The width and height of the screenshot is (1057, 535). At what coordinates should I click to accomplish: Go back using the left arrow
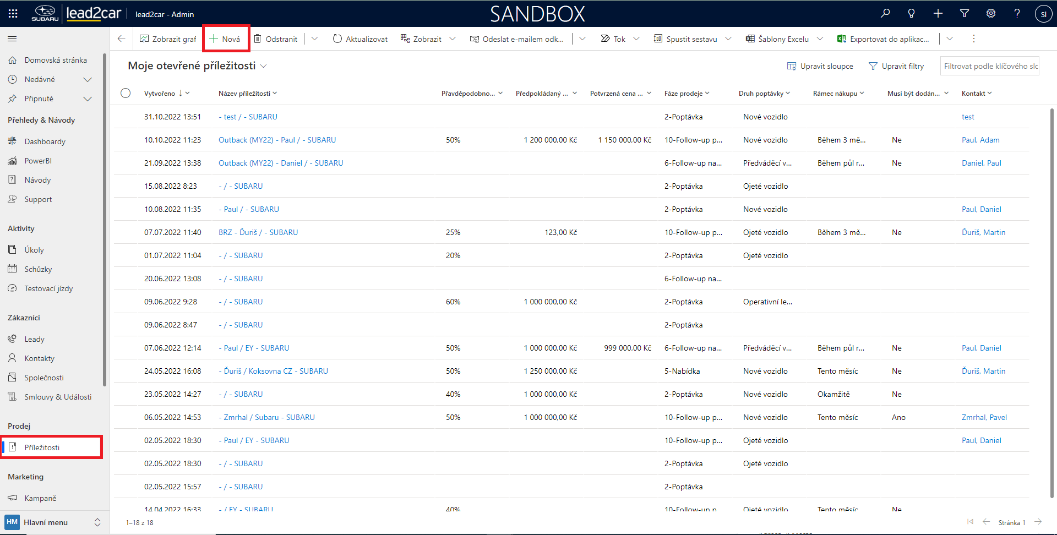[122, 39]
